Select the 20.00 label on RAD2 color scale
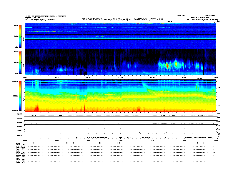 (16, 36)
